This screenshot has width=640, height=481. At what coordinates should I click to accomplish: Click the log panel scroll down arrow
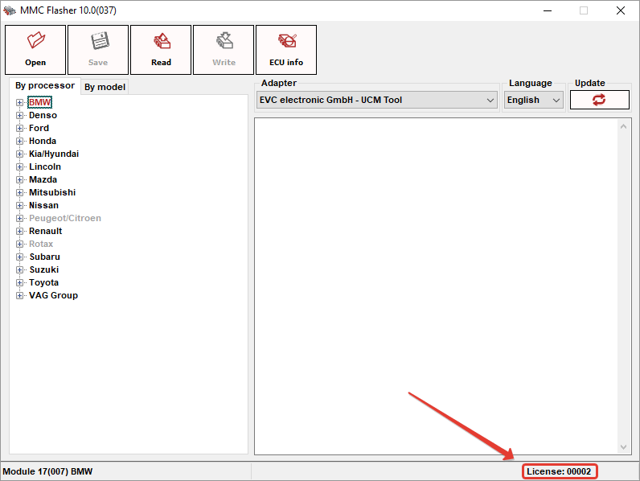coord(623,446)
